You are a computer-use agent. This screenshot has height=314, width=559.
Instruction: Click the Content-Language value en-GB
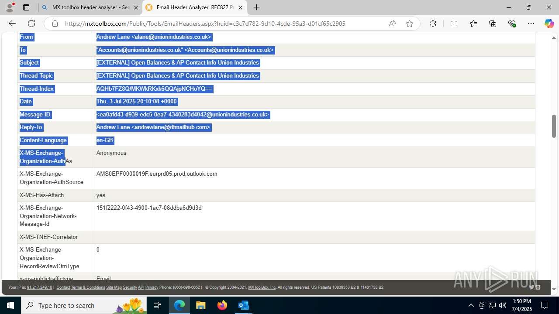105,140
